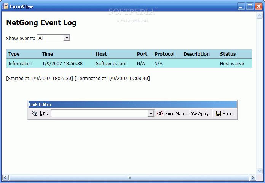Image resolution: width=265 pixels, height=183 pixels.
Task: Click the Protocol column header
Action: pos(164,54)
